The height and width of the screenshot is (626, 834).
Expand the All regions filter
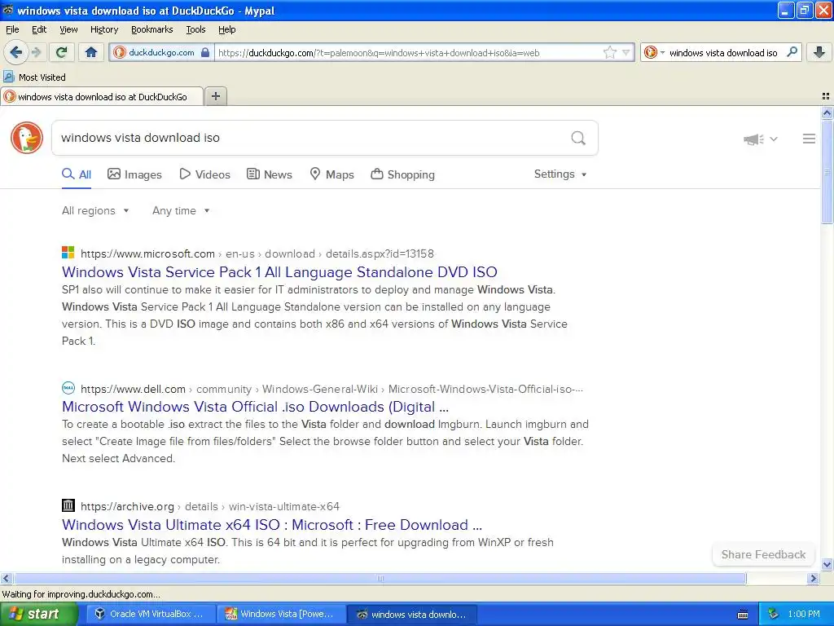[95, 211]
